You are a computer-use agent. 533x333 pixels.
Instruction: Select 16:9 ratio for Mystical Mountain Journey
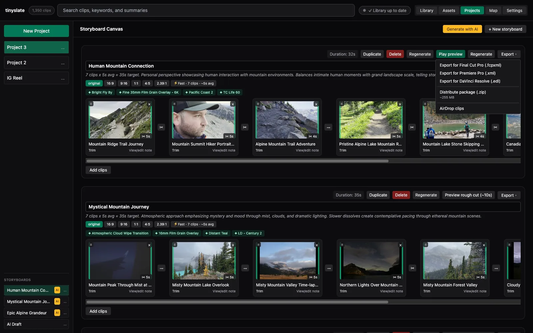click(110, 224)
